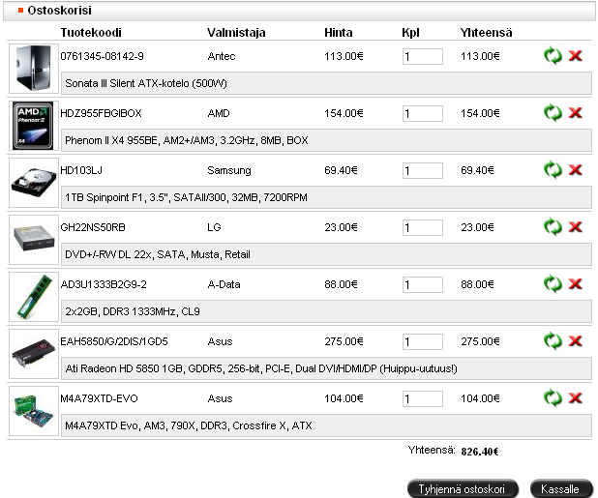
Task: Click the Kpl column header
Action: (x=410, y=33)
